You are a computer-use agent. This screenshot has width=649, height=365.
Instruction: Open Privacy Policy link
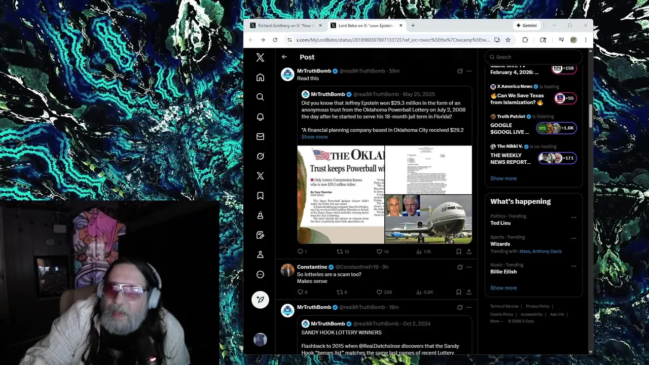click(537, 306)
